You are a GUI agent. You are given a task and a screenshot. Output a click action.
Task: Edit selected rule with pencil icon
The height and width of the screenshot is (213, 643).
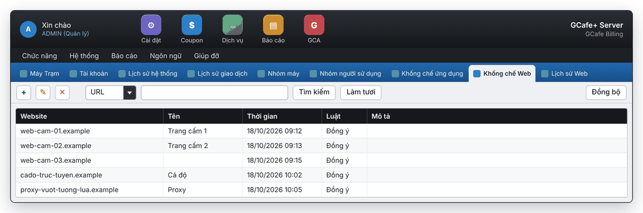tap(43, 93)
